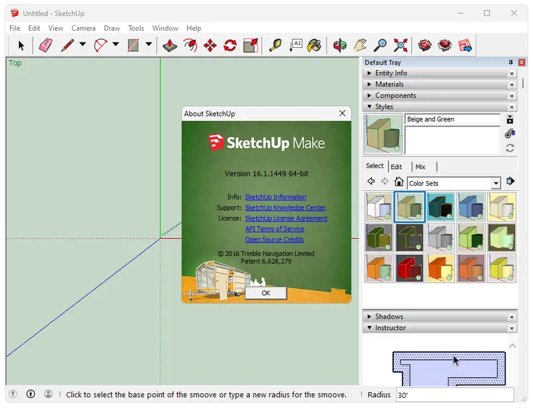Expand the Materials panel
Viewport: 533px width, 408px height.
[440, 85]
